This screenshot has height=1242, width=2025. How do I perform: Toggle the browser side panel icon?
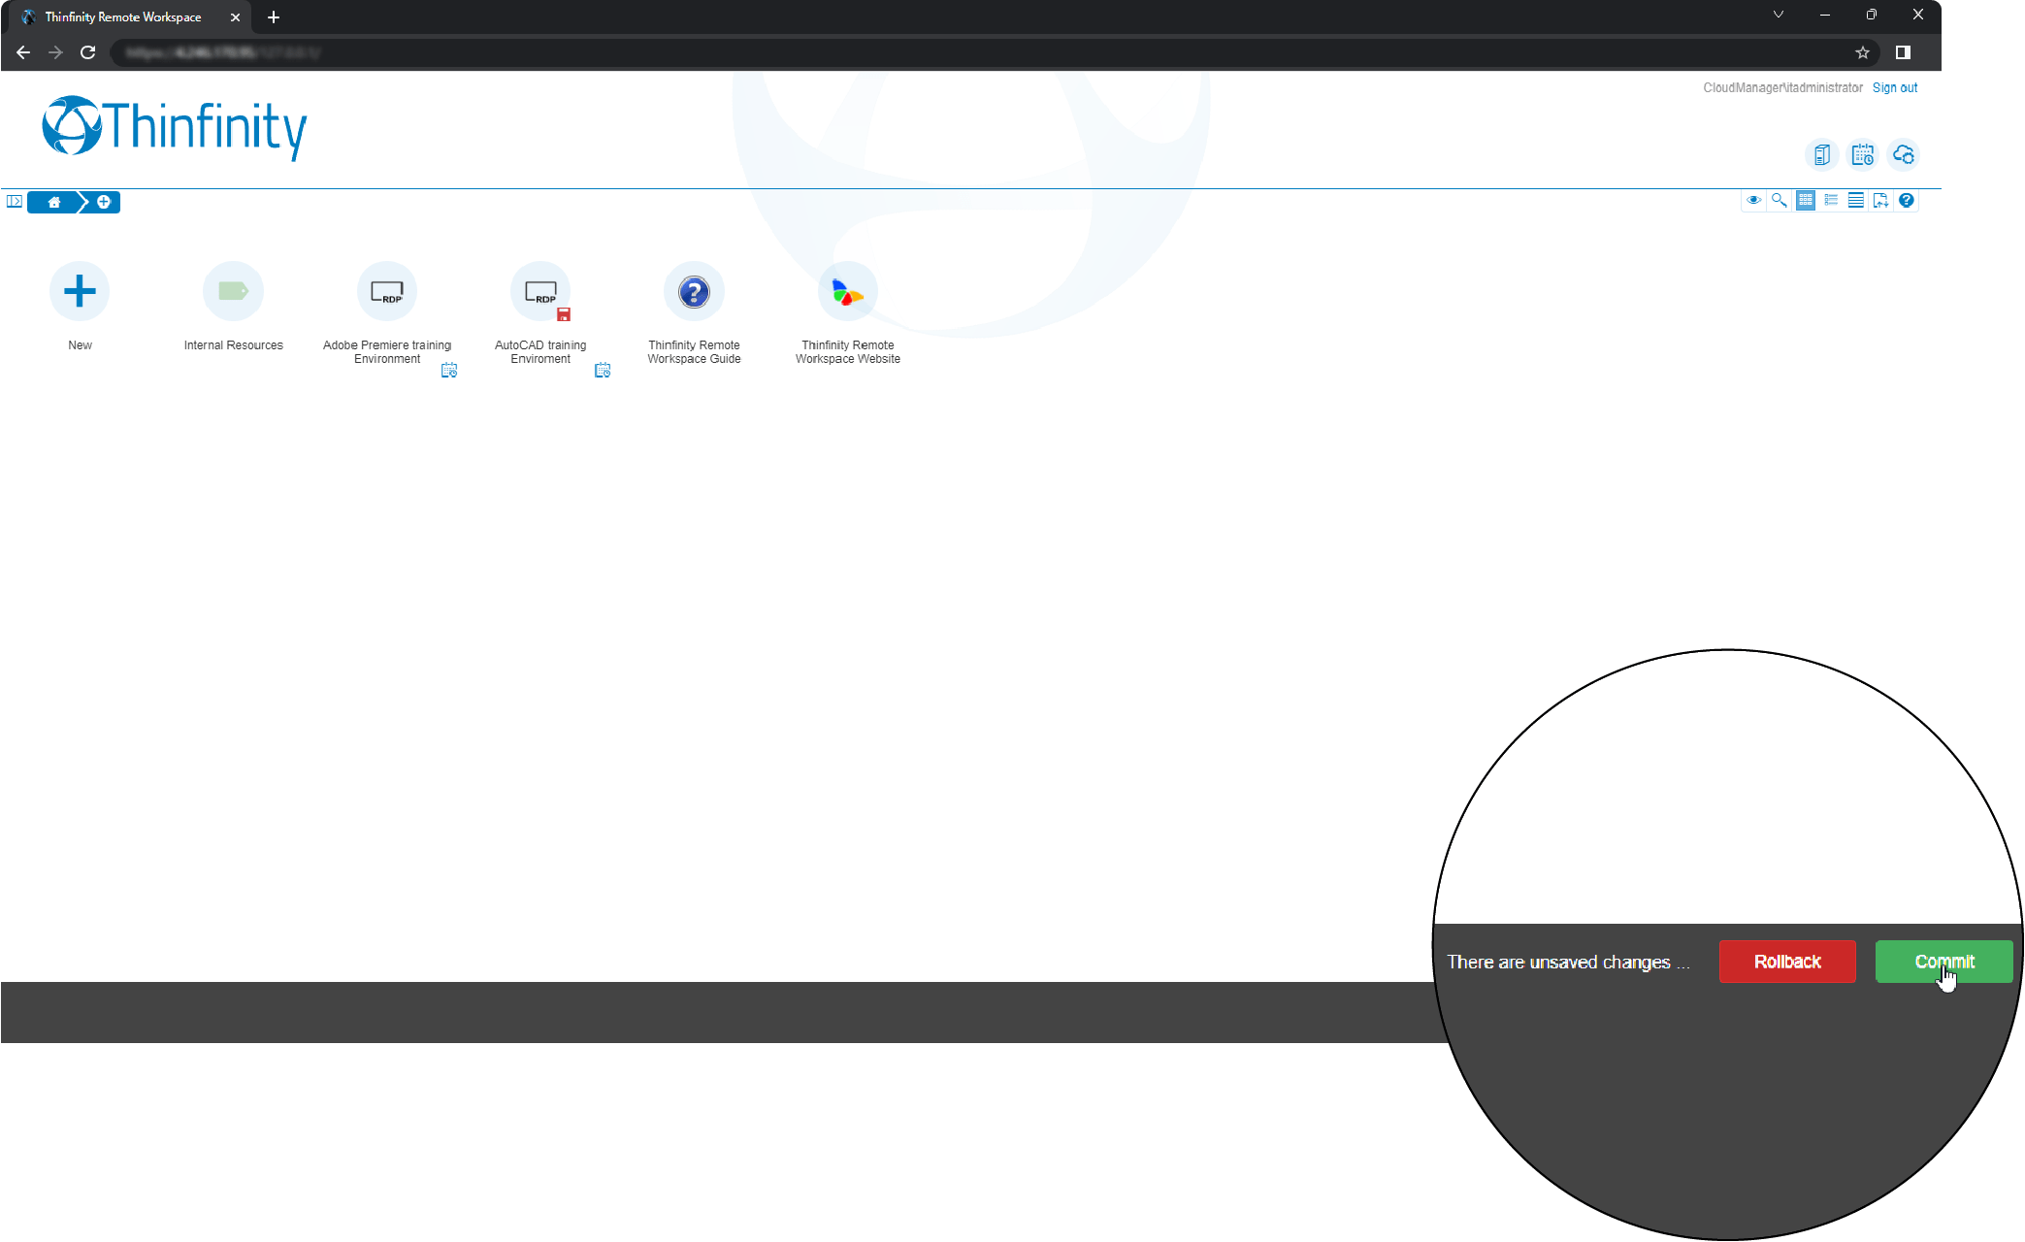point(1903,52)
